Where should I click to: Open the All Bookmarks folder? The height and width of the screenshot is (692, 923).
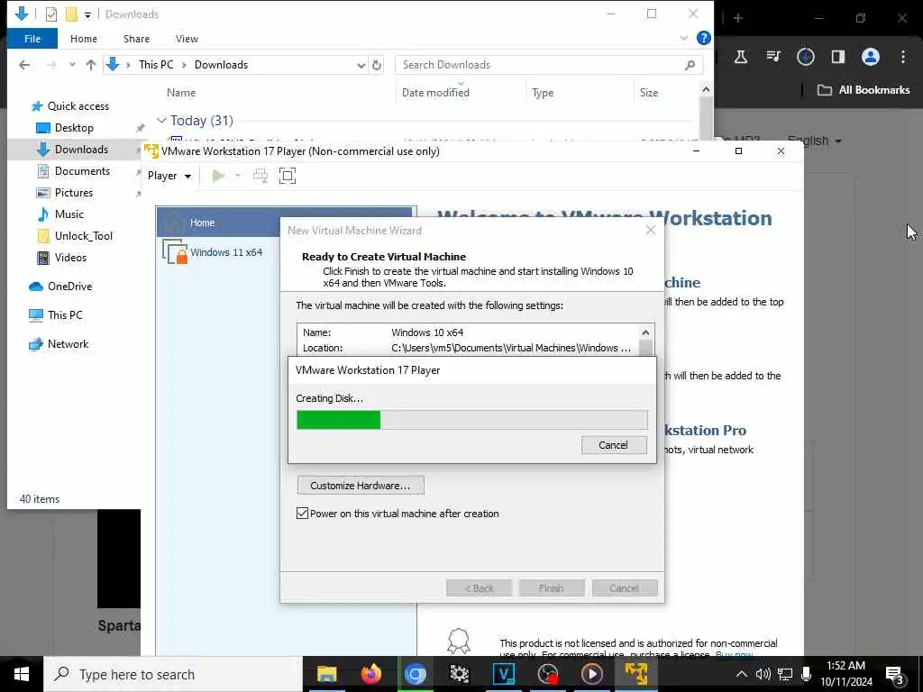tap(864, 90)
